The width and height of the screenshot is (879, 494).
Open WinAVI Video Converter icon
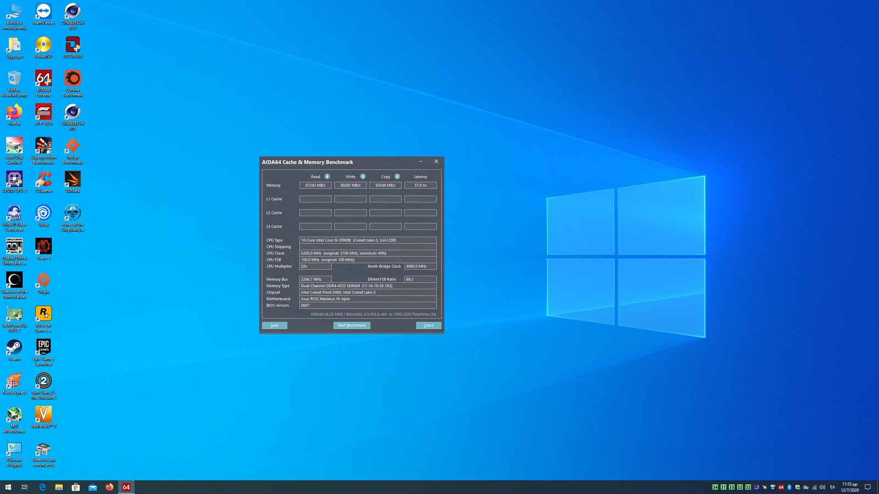coord(14,218)
